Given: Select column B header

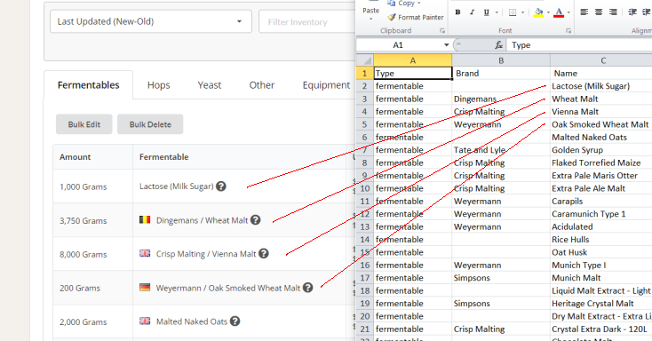Looking at the screenshot, I should [501, 60].
